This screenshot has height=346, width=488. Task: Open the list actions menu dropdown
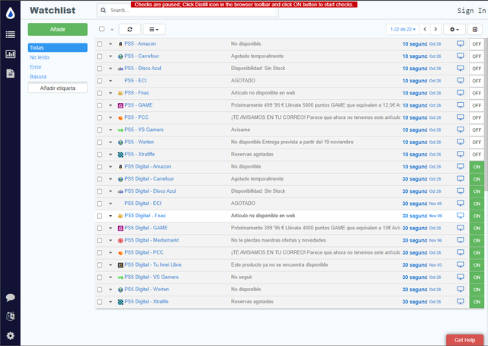pos(154,29)
